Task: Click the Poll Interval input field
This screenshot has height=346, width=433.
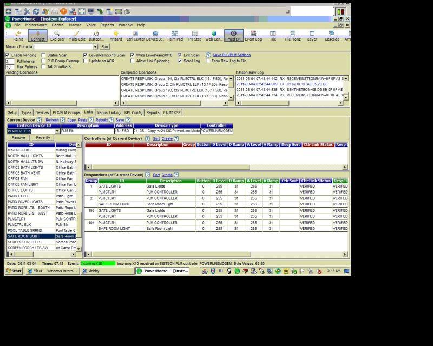Action: (10, 61)
